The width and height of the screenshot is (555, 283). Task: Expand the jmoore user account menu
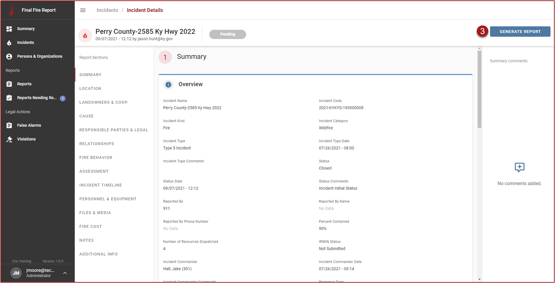point(65,273)
